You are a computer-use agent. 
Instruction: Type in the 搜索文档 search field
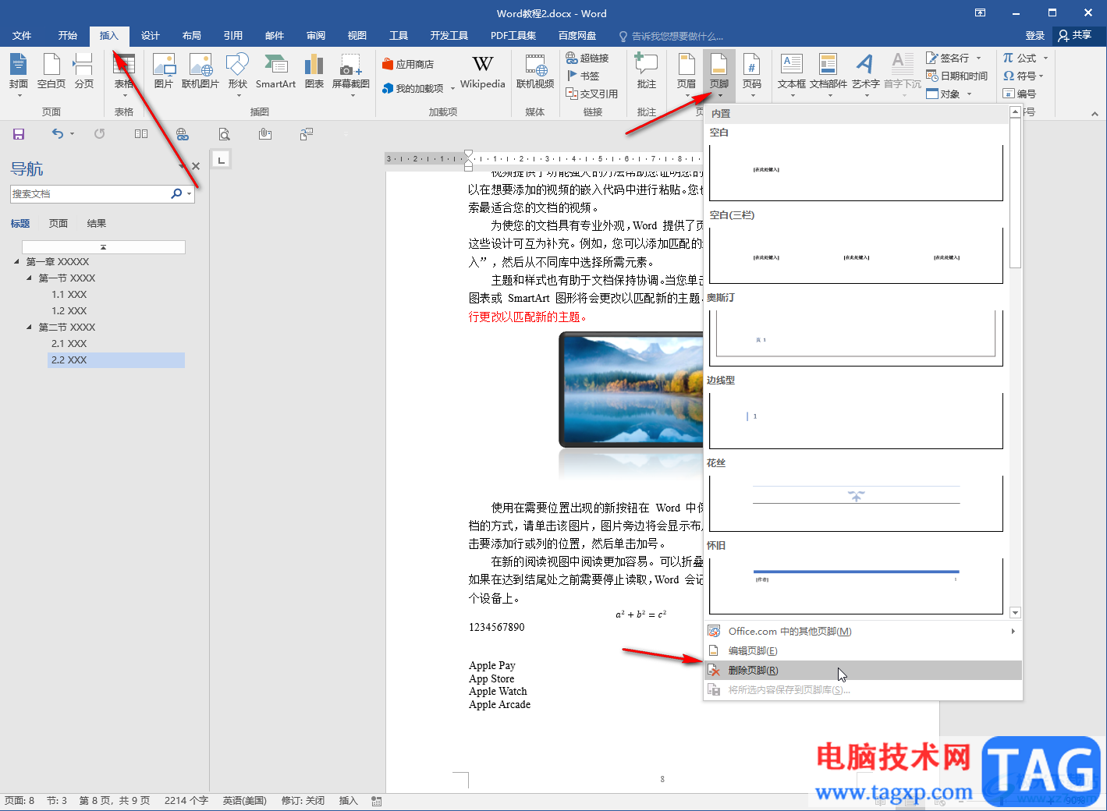[x=90, y=194]
